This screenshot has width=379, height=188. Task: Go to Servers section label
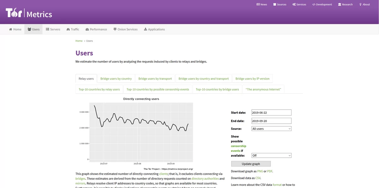point(55,29)
